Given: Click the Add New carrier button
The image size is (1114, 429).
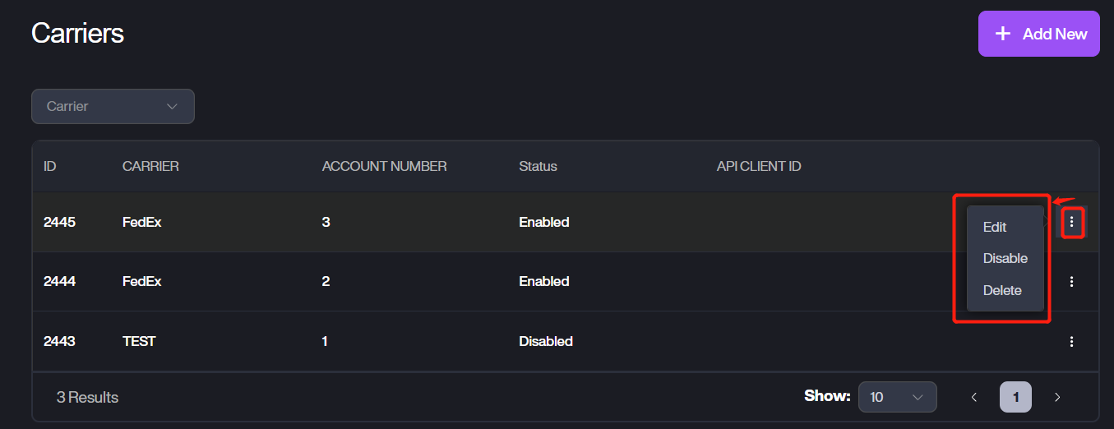Looking at the screenshot, I should pyautogui.click(x=1038, y=34).
